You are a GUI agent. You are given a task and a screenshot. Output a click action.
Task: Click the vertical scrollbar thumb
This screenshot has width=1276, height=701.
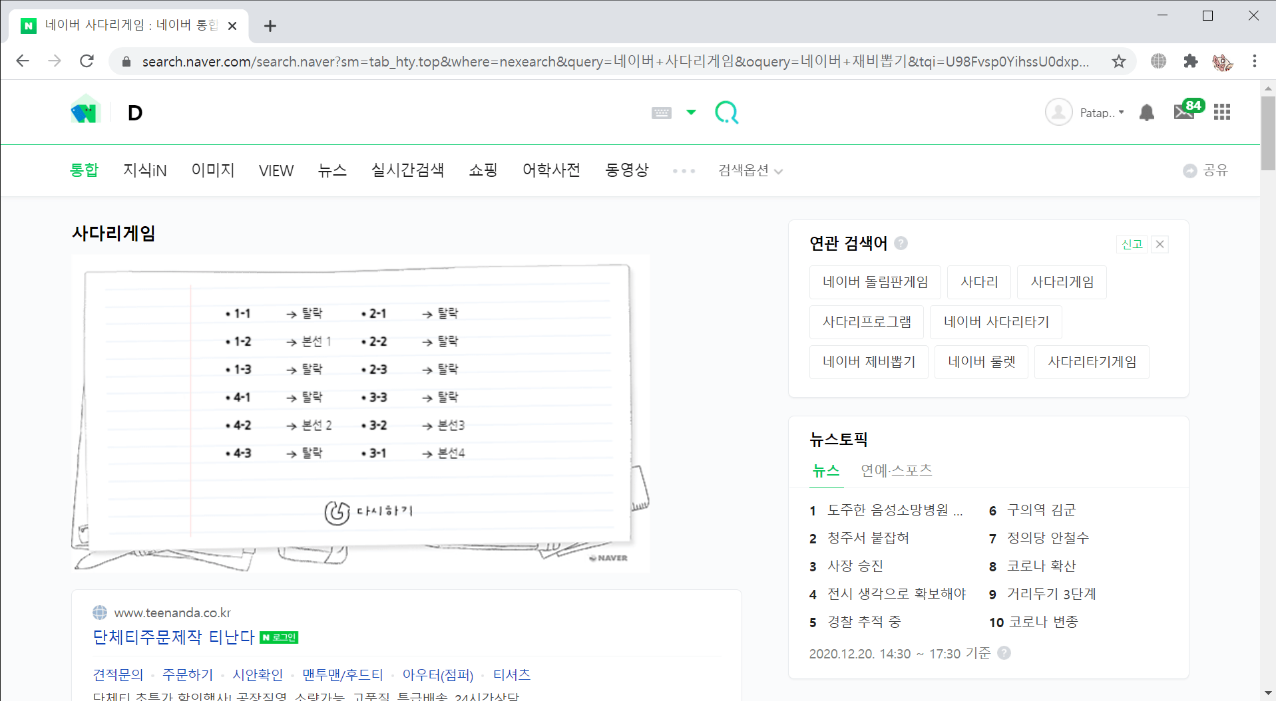tap(1268, 133)
